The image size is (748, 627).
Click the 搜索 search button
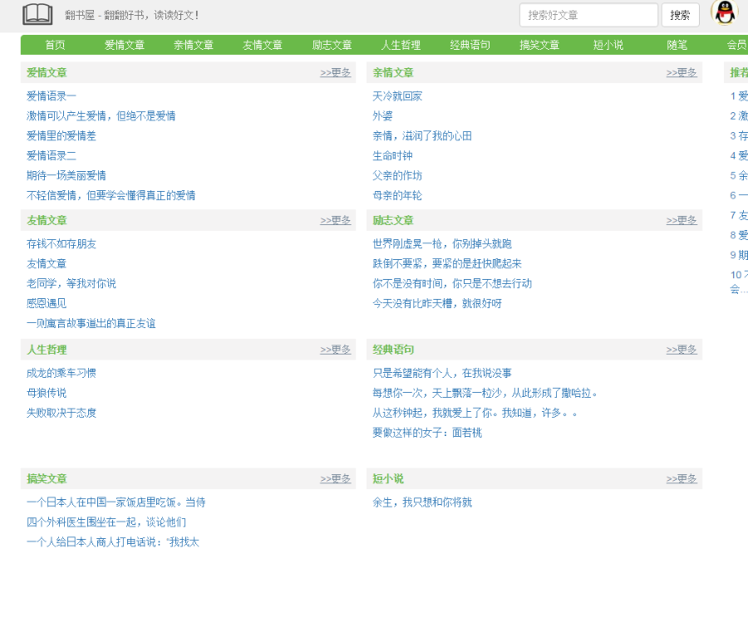(682, 15)
